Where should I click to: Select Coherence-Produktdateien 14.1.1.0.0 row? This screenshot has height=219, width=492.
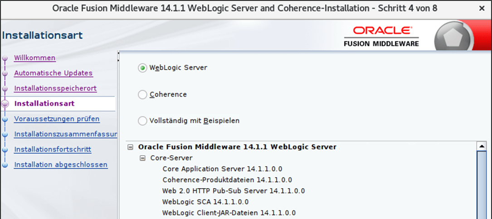[x=227, y=180]
